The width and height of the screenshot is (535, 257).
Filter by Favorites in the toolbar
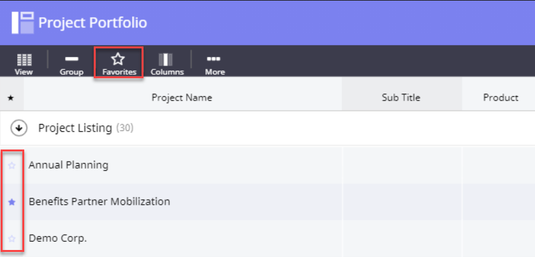coord(118,63)
